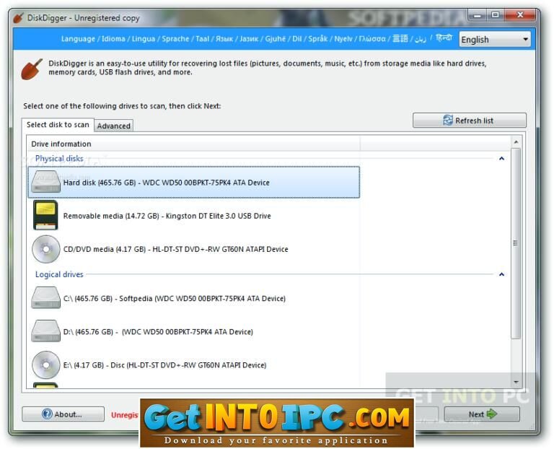Click the DiskDigger shovel logo beside description
Screen dimensions: 554x449
[32, 69]
